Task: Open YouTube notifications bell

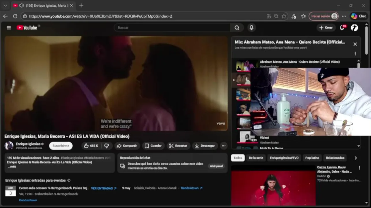Action: click(342, 27)
